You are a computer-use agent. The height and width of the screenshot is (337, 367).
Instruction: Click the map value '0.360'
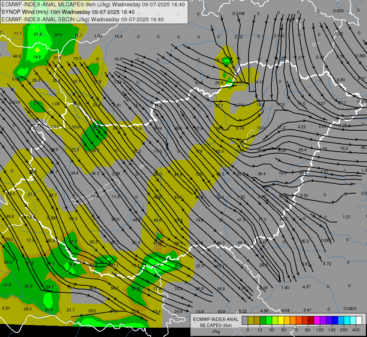(360, 56)
